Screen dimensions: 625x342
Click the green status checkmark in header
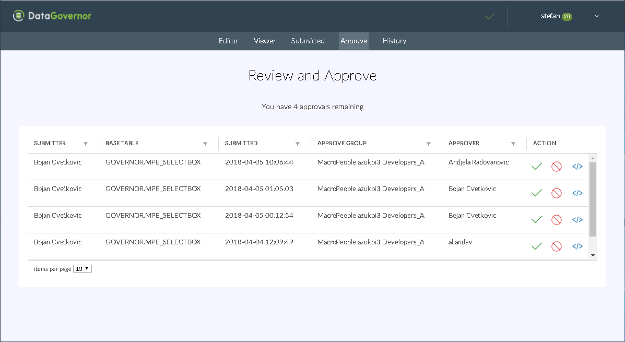click(489, 17)
